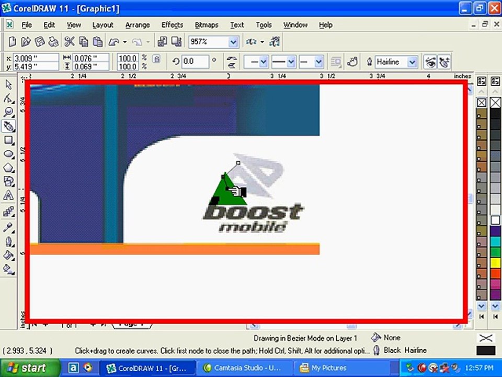Select the Text tool in the toolbox
The width and height of the screenshot is (502, 377).
pyautogui.click(x=8, y=195)
